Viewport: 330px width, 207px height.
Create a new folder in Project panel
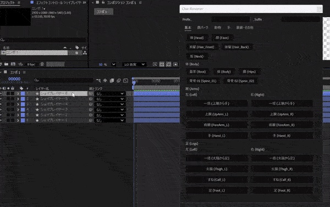point(6,64)
